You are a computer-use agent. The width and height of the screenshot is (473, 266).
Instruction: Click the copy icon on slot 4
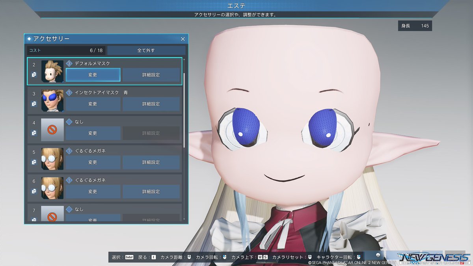[x=34, y=133]
